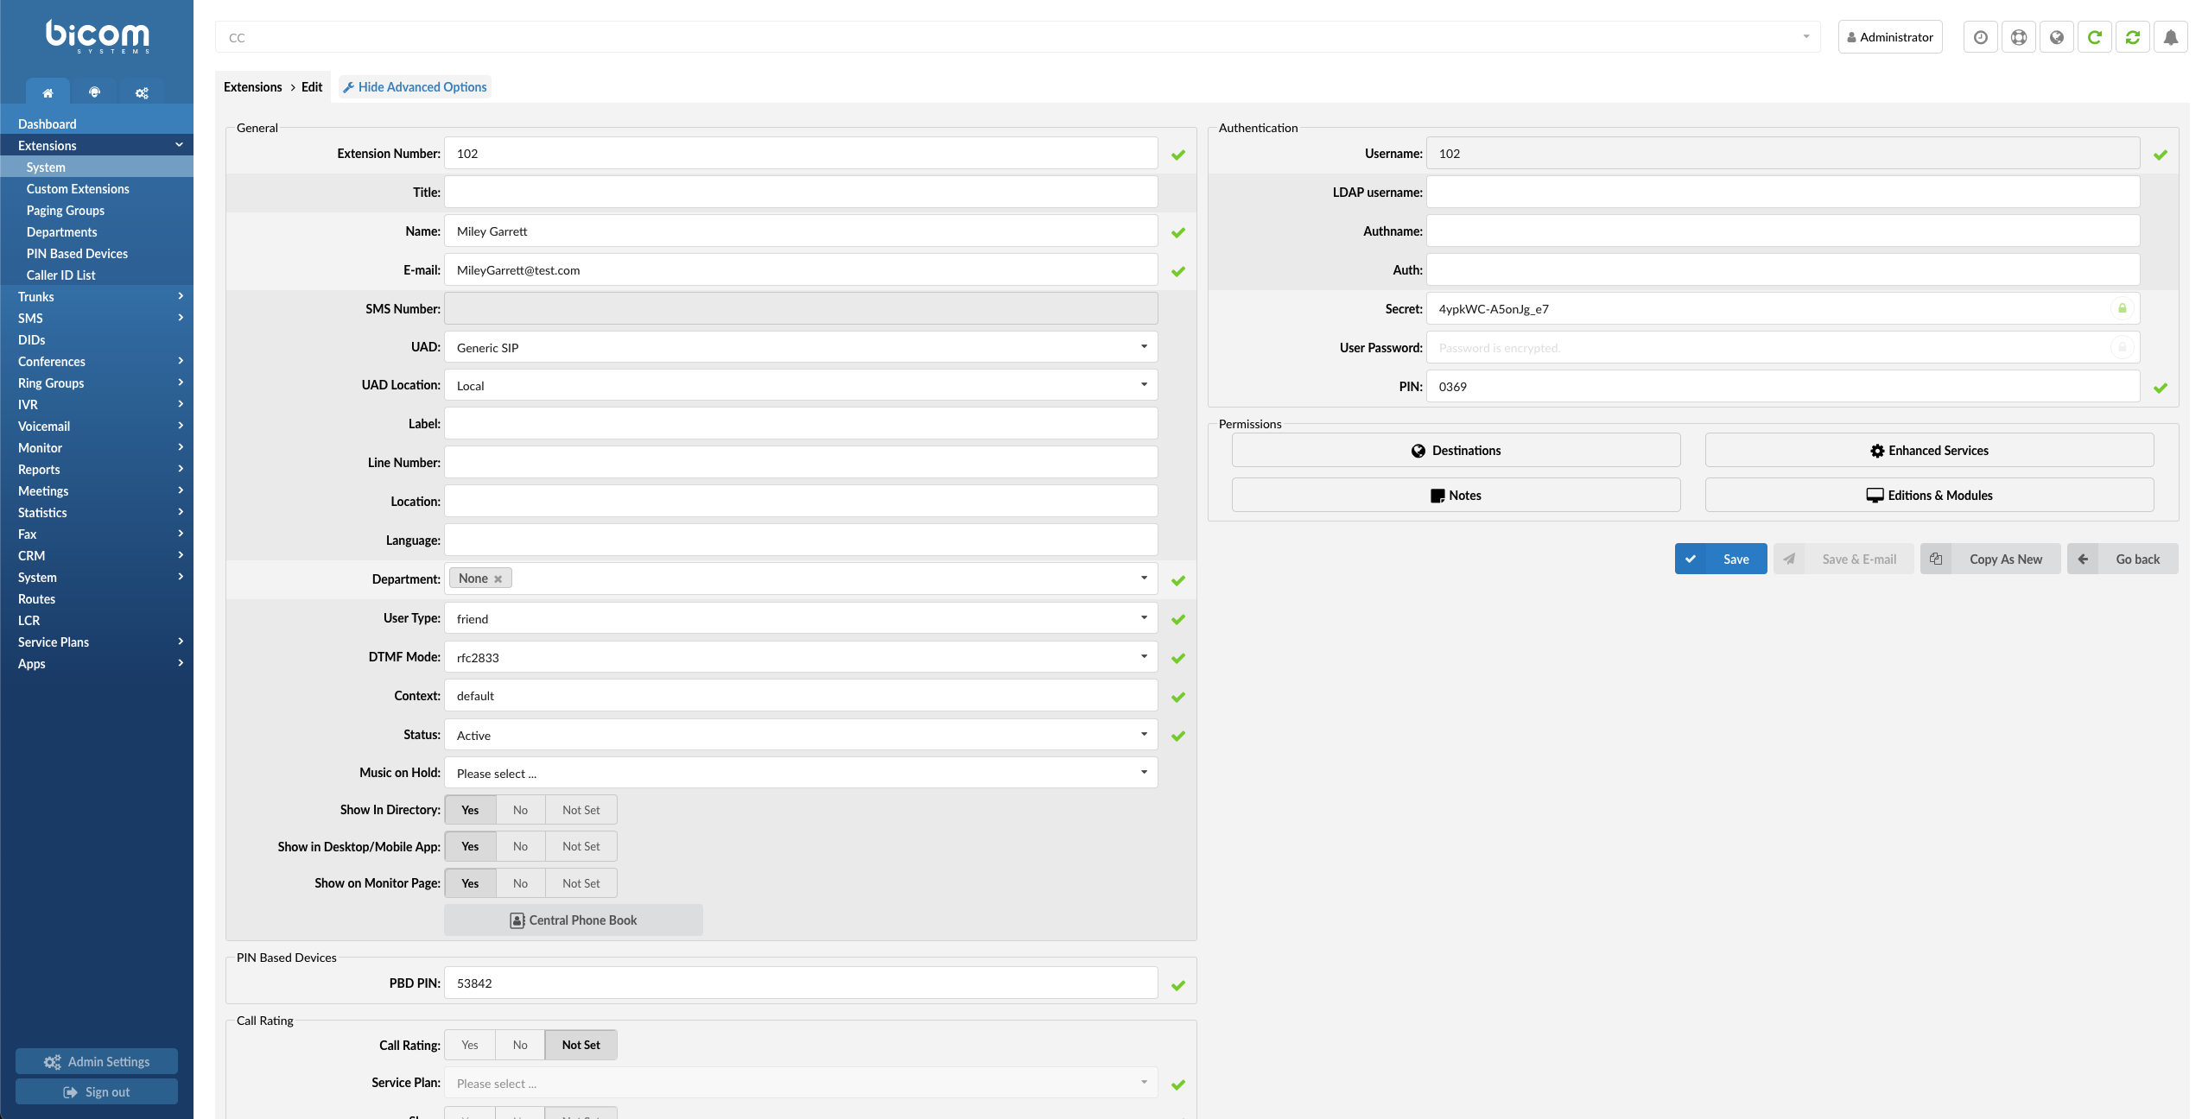Viewport: 2202px width, 1119px height.
Task: Set Show In Directory to No
Action: 520,810
